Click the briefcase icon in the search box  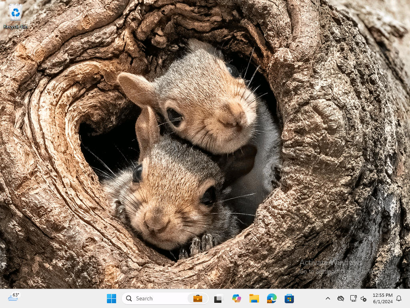pyautogui.click(x=197, y=298)
